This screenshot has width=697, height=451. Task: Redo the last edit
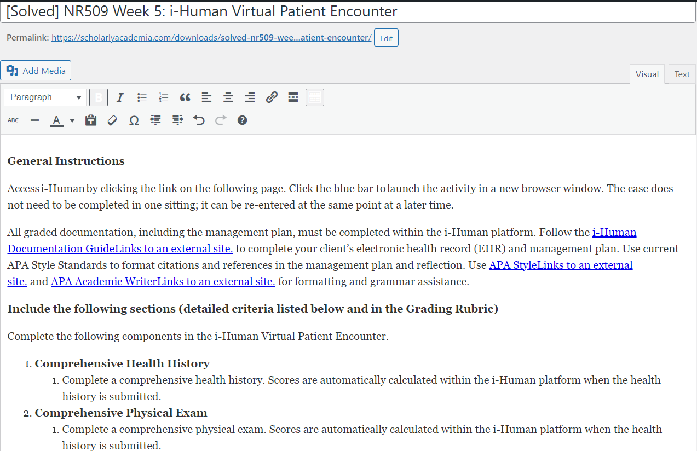pos(221,120)
